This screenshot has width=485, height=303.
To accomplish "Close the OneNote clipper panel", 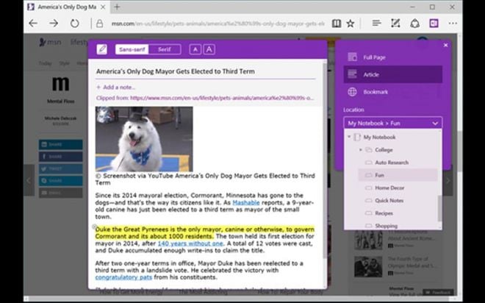I will click(446, 45).
